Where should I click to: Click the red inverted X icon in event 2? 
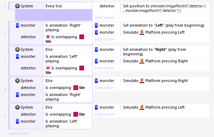coord(48,37)
